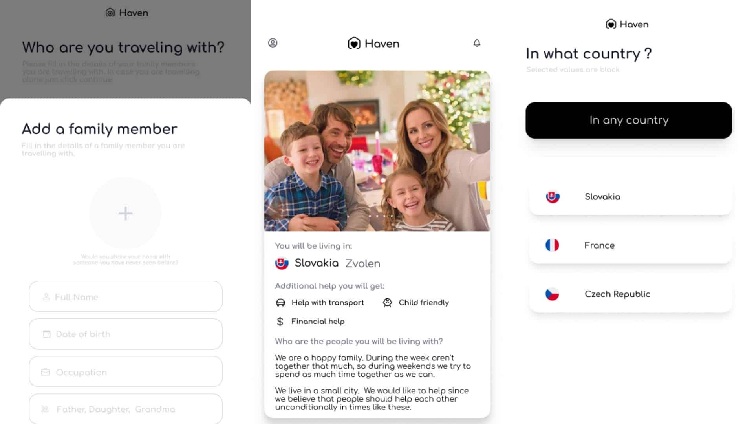Click the Slovakia flag in country list

click(553, 197)
